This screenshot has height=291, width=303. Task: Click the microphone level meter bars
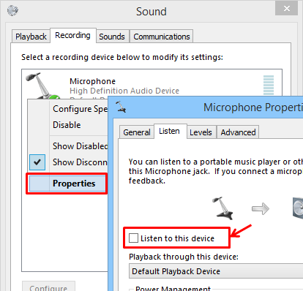pos(269,85)
